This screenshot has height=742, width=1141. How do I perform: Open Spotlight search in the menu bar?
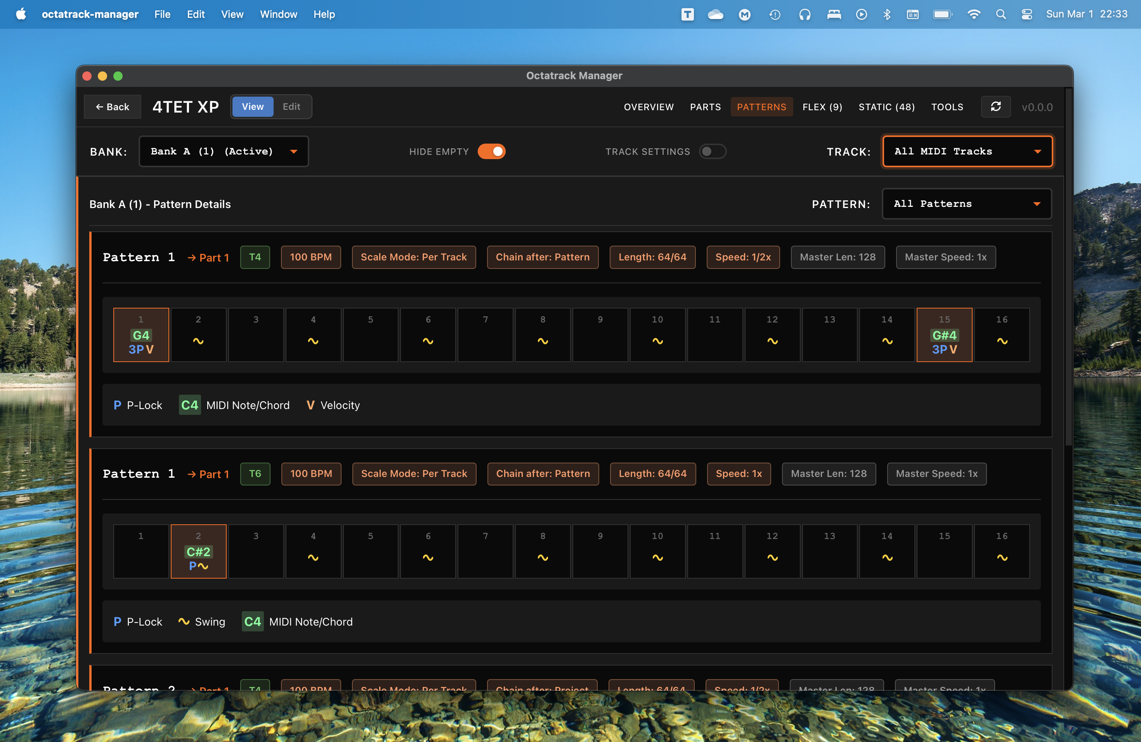1001,14
